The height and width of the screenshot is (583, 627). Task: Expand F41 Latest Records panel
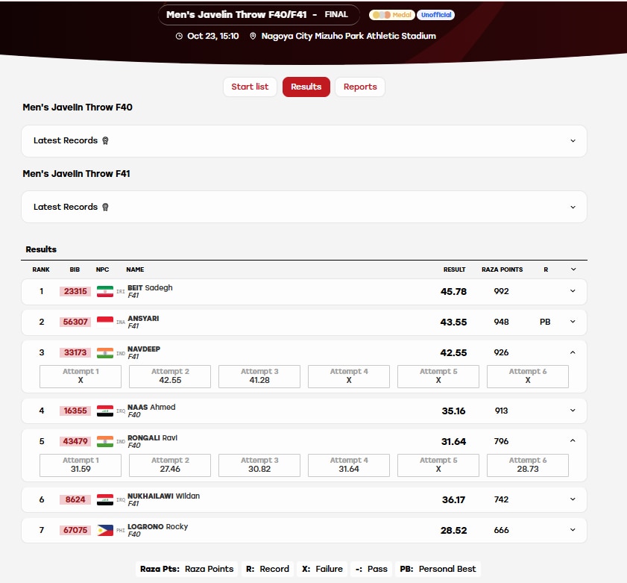[x=304, y=207]
